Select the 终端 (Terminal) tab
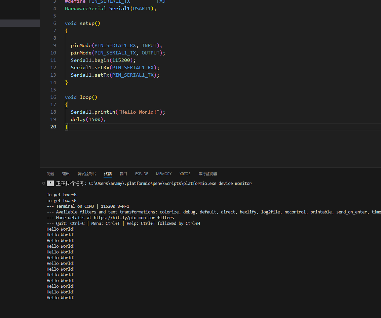This screenshot has height=318, width=381. 108,174
